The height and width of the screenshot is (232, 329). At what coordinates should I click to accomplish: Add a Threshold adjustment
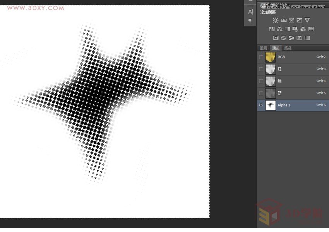(x=291, y=38)
